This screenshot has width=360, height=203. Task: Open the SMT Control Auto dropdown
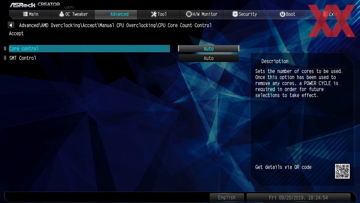[209, 58]
